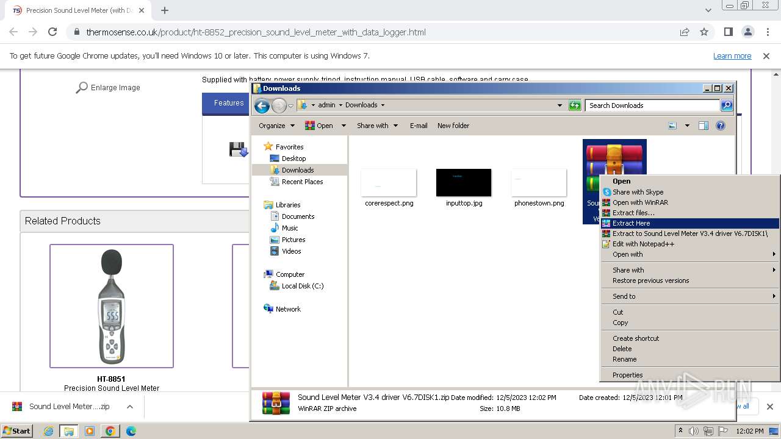Expand the admin breadcrumb arrow
The image size is (781, 439).
click(x=340, y=105)
